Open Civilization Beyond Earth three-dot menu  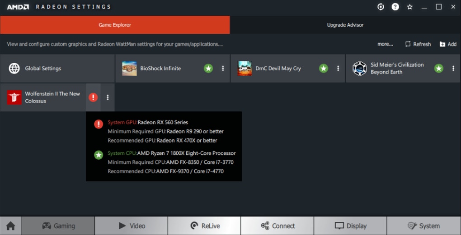(453, 69)
